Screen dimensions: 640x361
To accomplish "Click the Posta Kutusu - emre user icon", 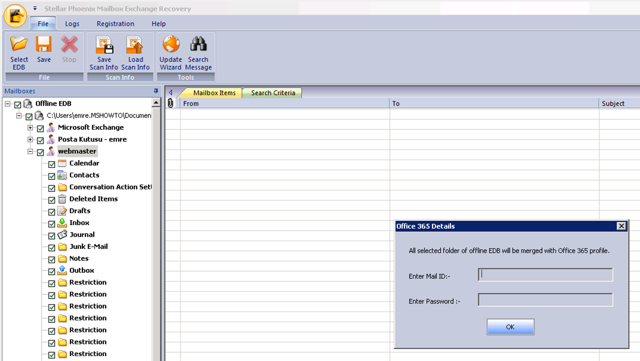I will pos(51,139).
